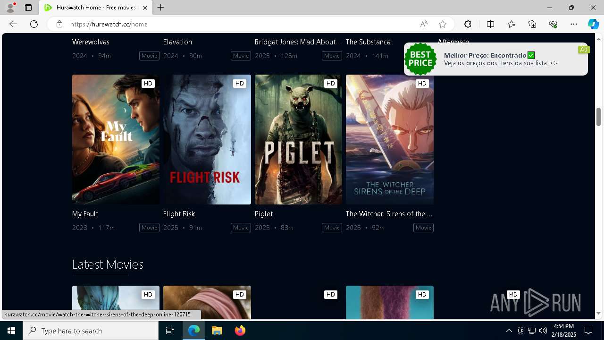Click the HD badge on My Fault
This screenshot has width=604, height=340.
pos(148,84)
